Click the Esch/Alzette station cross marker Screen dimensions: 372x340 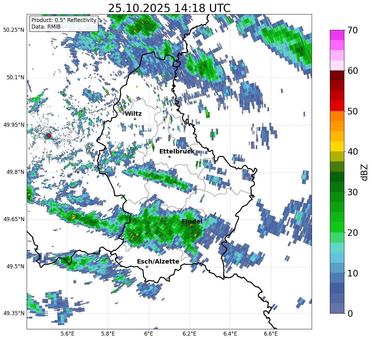[x=147, y=267]
